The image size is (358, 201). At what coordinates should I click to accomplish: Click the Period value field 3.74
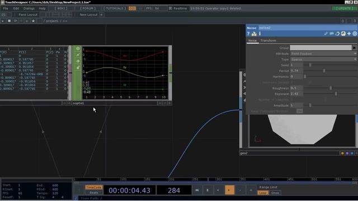coord(296,71)
